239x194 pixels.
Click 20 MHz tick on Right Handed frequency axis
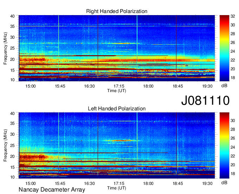click(x=12, y=59)
